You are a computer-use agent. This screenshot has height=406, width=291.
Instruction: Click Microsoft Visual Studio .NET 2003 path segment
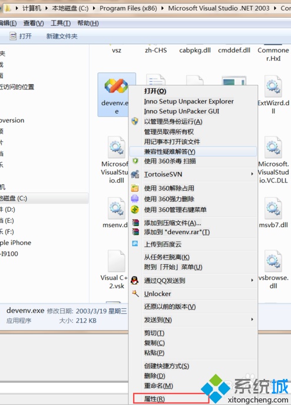click(219, 8)
